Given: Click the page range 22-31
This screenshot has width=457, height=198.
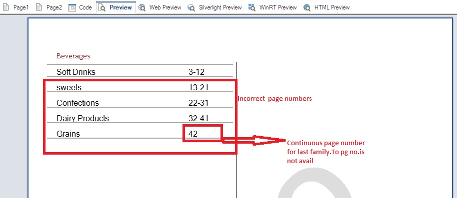Looking at the screenshot, I should tap(198, 103).
